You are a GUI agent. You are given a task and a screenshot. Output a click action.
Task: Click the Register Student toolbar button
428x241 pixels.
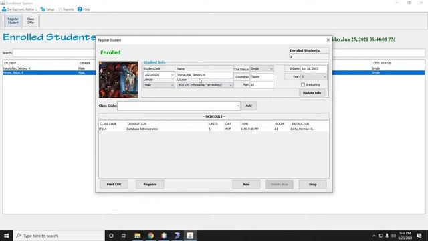(13, 21)
